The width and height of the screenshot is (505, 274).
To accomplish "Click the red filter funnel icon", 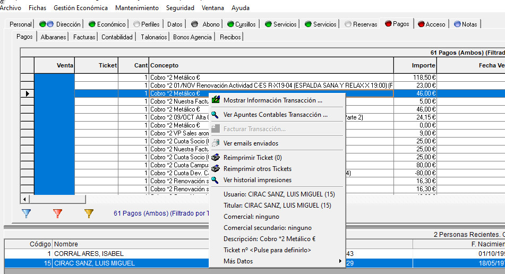I will click(x=58, y=213).
